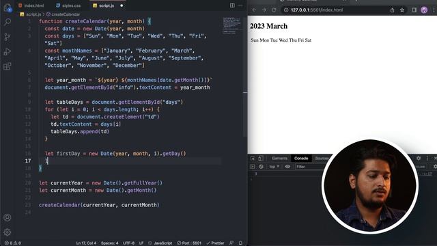Change indentation via Spaces: 4
Screen dimensions: 437x246
click(x=109, y=243)
